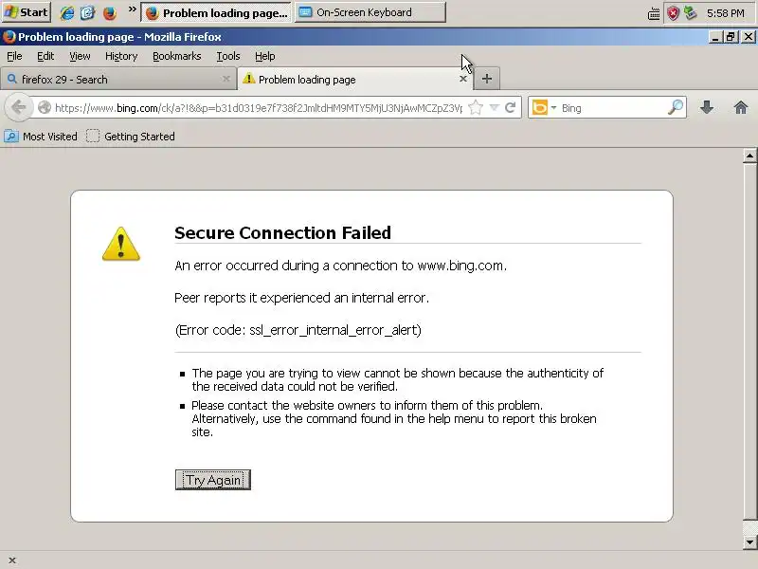The image size is (758, 569).
Task: Go to the Home page icon
Action: point(741,107)
